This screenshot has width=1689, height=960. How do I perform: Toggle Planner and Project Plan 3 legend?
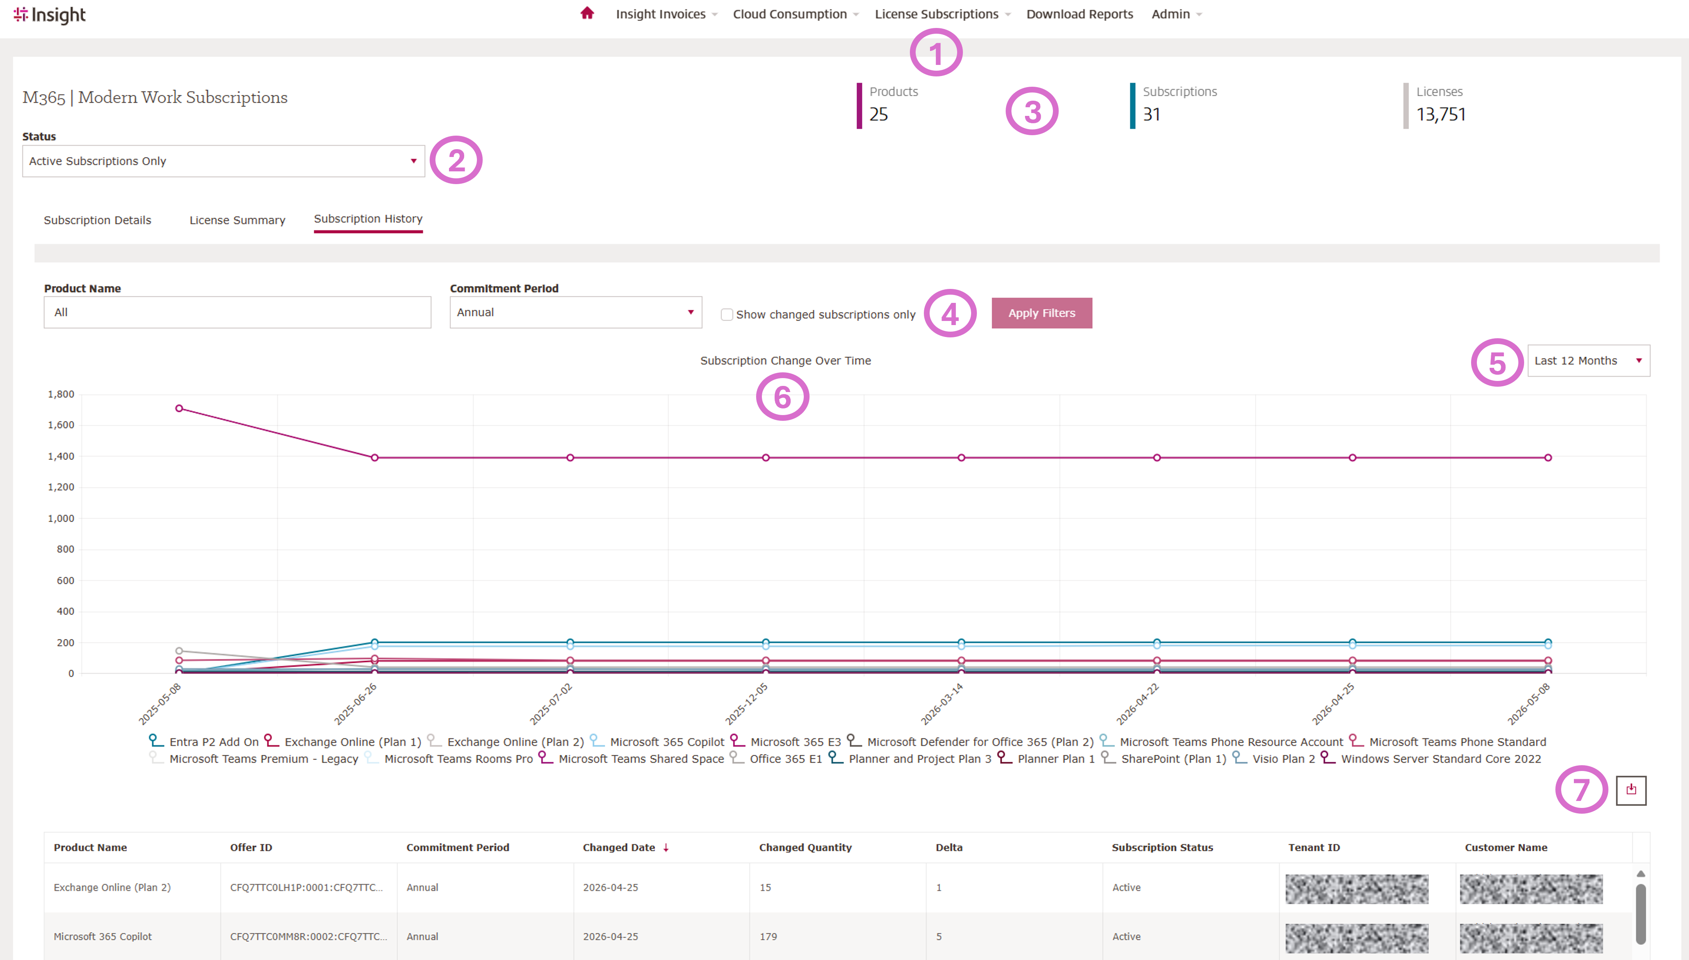pos(909,759)
